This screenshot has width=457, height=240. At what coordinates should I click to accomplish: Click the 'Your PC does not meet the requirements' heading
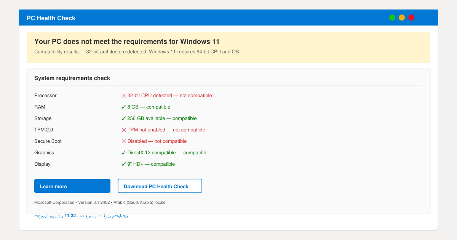click(x=127, y=42)
